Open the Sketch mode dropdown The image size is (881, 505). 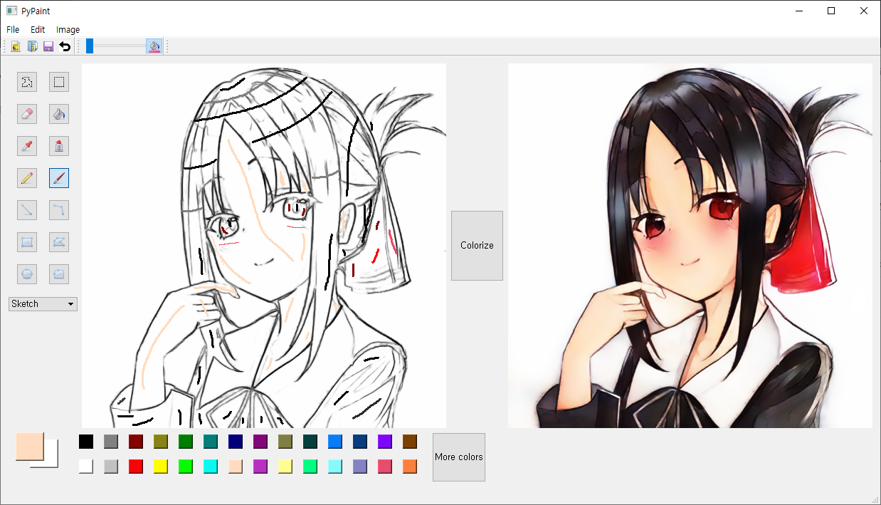(x=43, y=304)
